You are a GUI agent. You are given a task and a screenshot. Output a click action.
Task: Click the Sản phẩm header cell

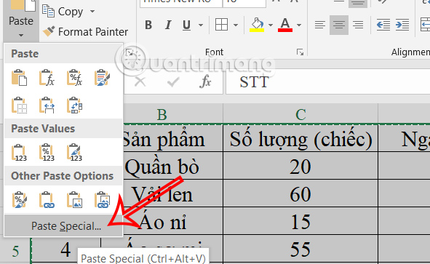tap(173, 139)
